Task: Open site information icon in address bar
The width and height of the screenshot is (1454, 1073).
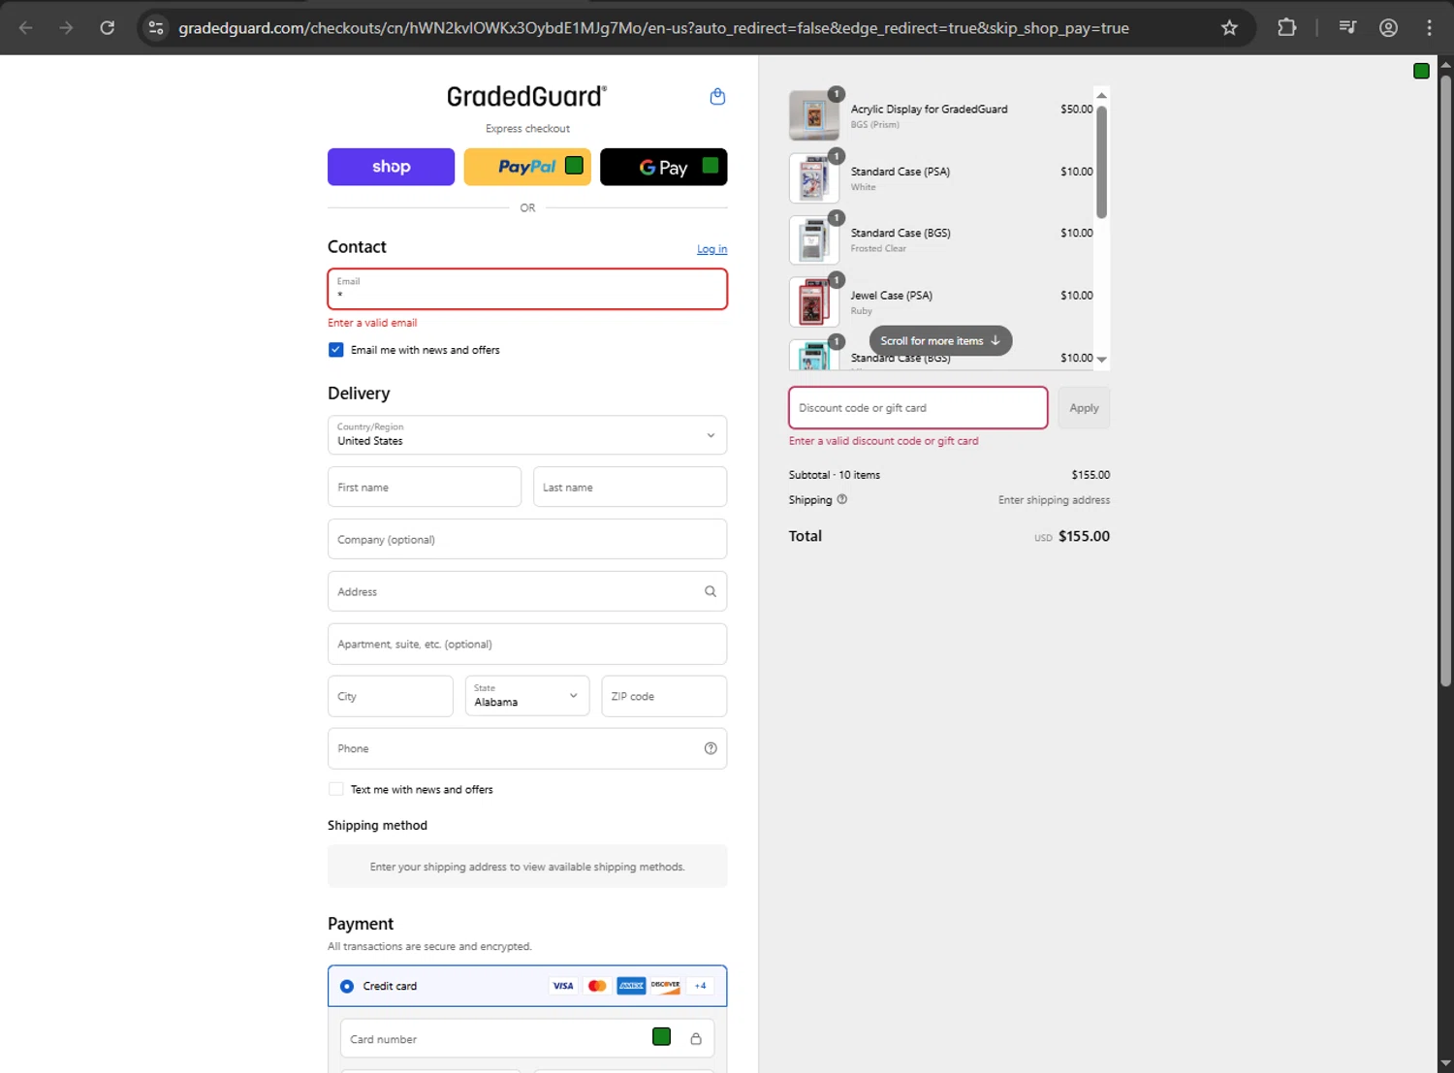Action: pos(156,28)
